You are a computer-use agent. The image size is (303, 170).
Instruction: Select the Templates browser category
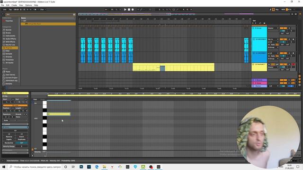click(9, 60)
